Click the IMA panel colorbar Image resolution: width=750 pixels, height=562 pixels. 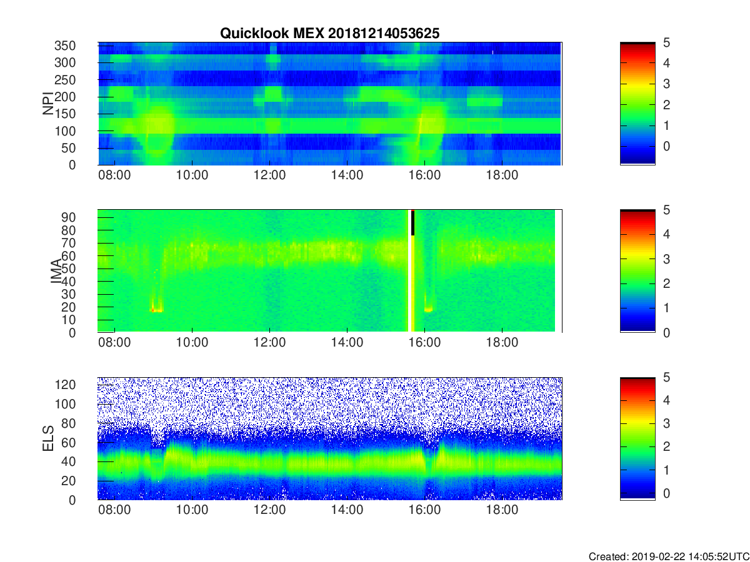pyautogui.click(x=637, y=271)
